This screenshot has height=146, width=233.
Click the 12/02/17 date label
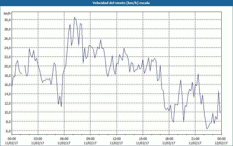click(221, 143)
